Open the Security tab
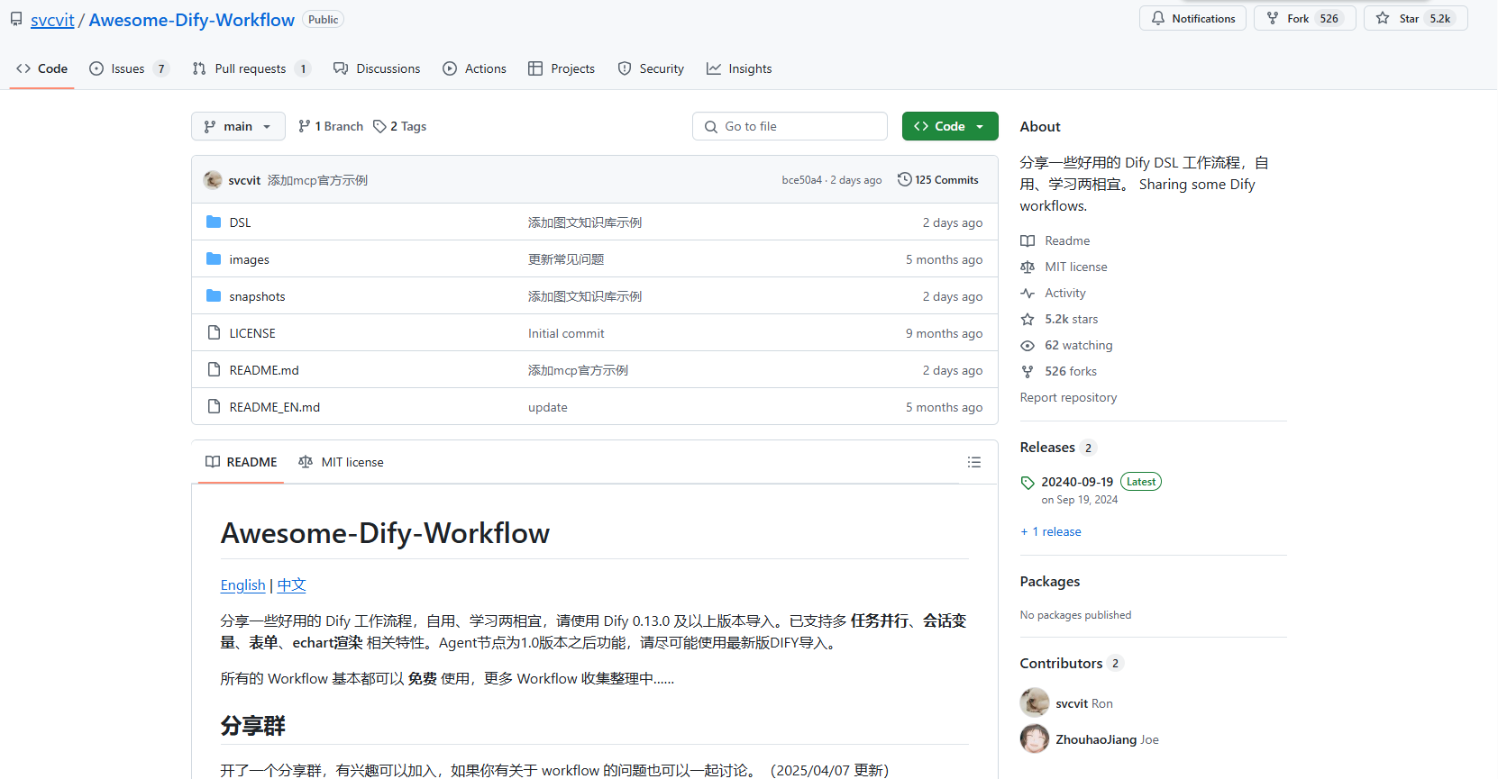The width and height of the screenshot is (1498, 779). 651,68
